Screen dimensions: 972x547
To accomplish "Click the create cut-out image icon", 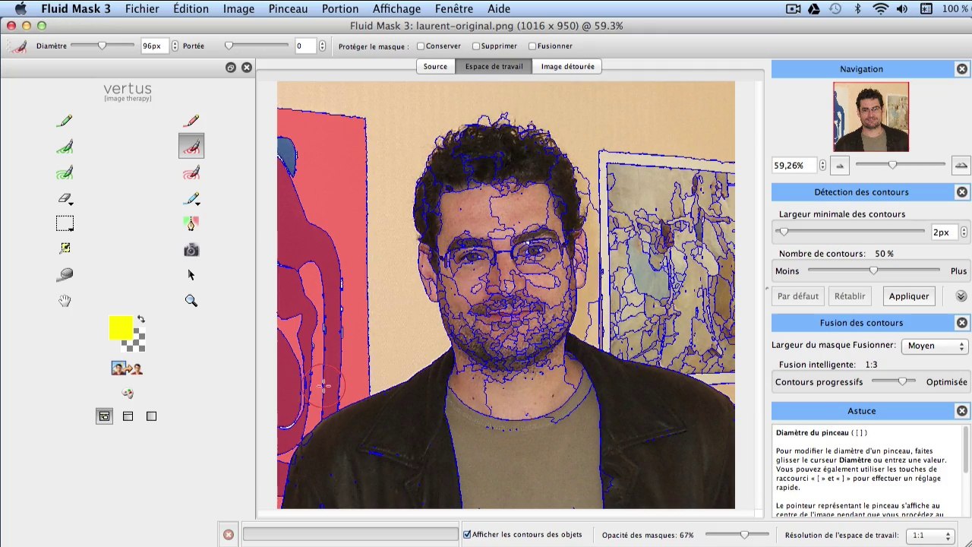I will 127,368.
